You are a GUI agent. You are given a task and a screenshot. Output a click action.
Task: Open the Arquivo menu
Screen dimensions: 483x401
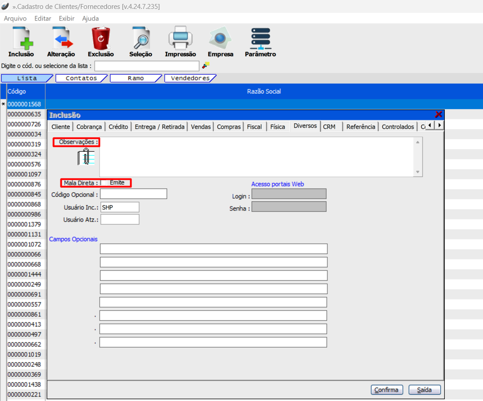[x=15, y=19]
